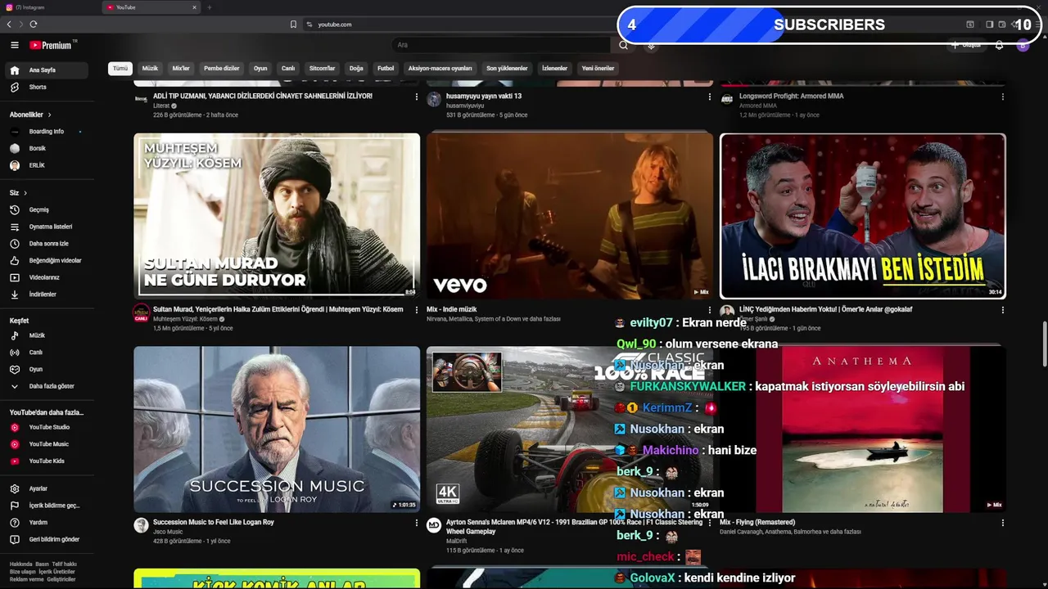The width and height of the screenshot is (1048, 589).
Task: Select the Tümü filter chip
Action: point(120,69)
